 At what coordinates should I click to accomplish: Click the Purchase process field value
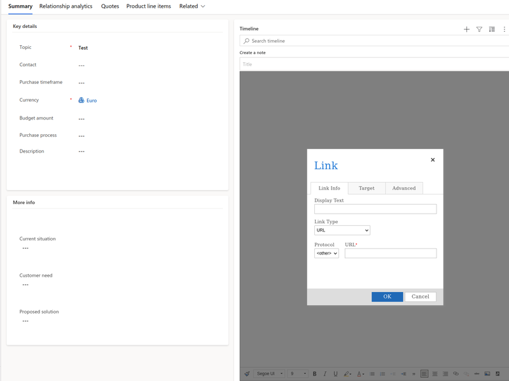point(81,136)
